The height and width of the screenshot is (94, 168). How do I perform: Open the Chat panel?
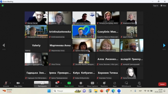pyautogui.click(x=57, y=84)
